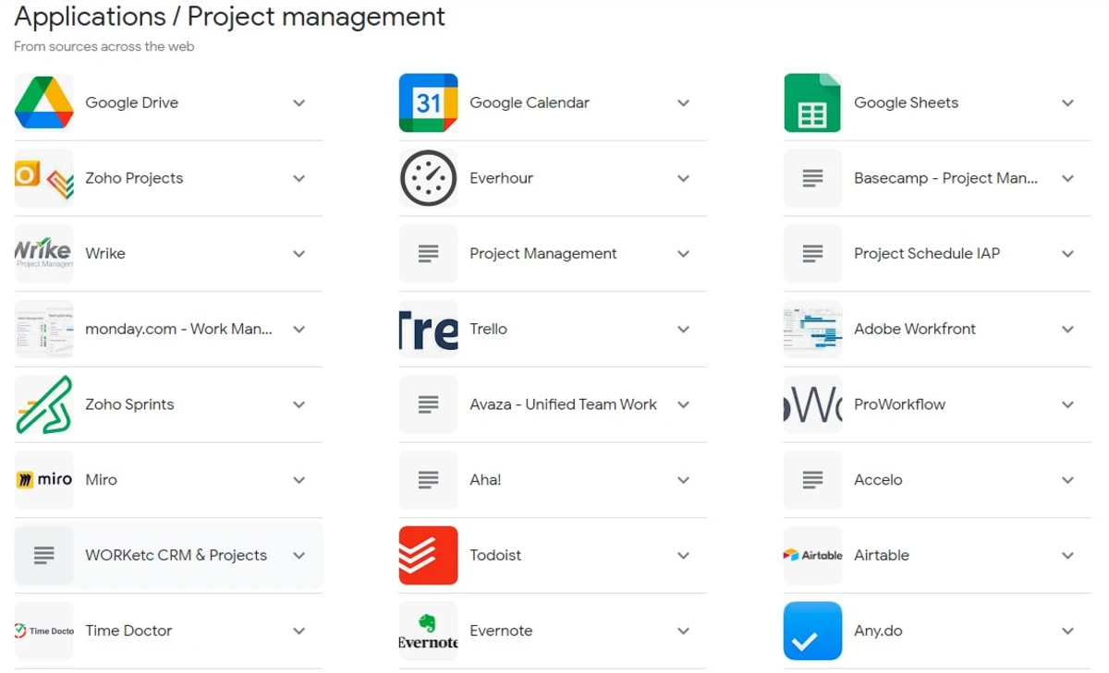The image size is (1109, 673).
Task: Expand the Basecamp entry chevron
Action: [x=1067, y=179]
